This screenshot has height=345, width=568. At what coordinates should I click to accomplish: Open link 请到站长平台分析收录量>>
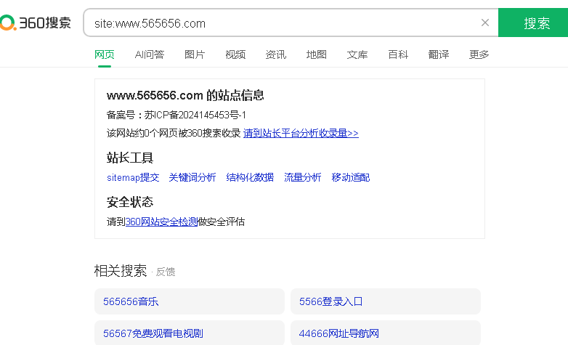[x=301, y=134]
